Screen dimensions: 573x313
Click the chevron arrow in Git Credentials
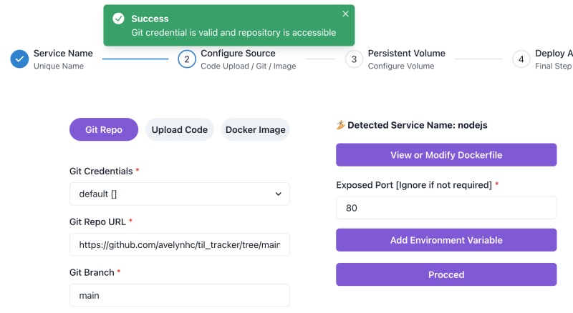click(x=279, y=194)
